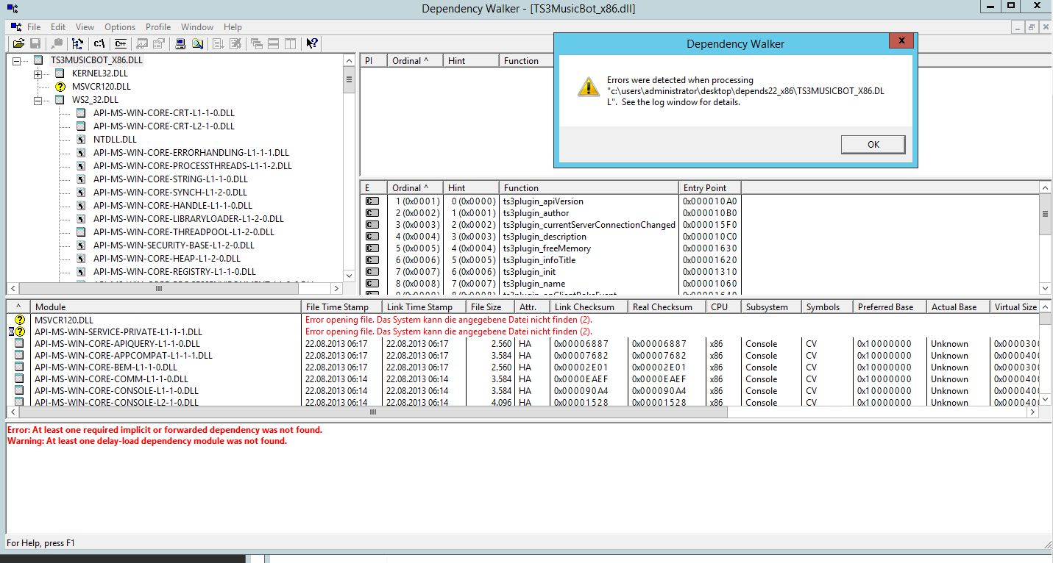This screenshot has width=1053, height=563.
Task: Click the Properties toolbar icon
Action: point(159,43)
